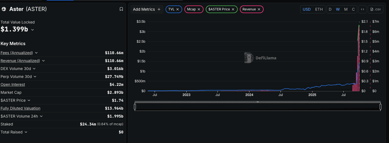This screenshot has height=143, width=389.
Task: Click the 2023 label on chart axis
Action: point(186,95)
